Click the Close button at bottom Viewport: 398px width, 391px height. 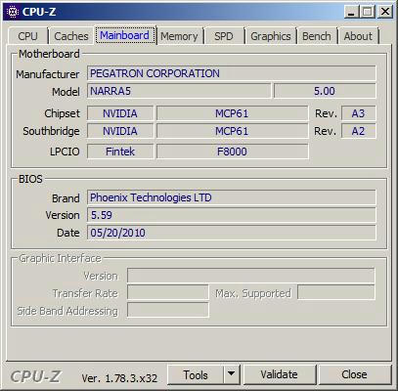coord(354,374)
